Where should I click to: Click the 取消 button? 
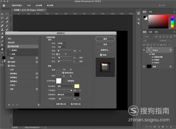pyautogui.click(x=105, y=44)
